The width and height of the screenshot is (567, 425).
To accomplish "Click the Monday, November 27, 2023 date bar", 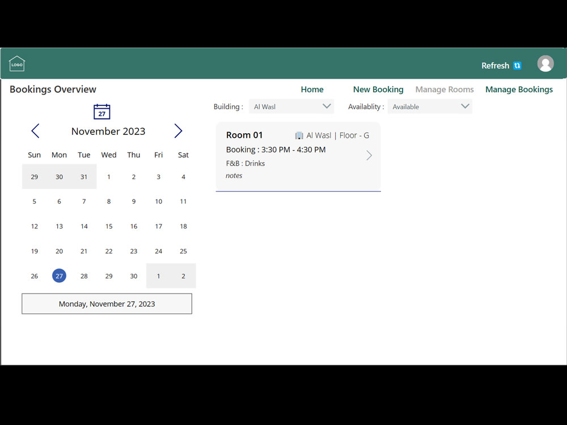I will [107, 304].
